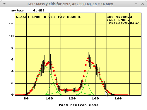Image resolution: width=147 pixels, height=110 pixels.
Task: Open the window menu dropdown arrow
Action: pyautogui.click(x=4, y=4)
